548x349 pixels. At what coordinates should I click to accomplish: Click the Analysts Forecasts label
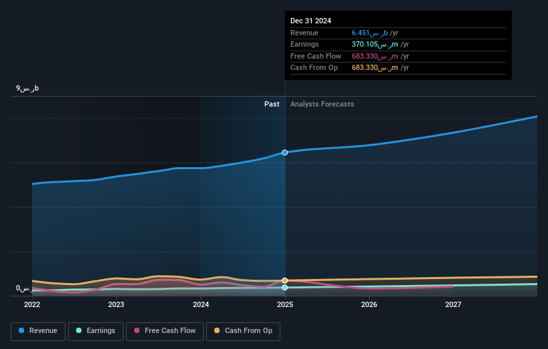tap(322, 104)
